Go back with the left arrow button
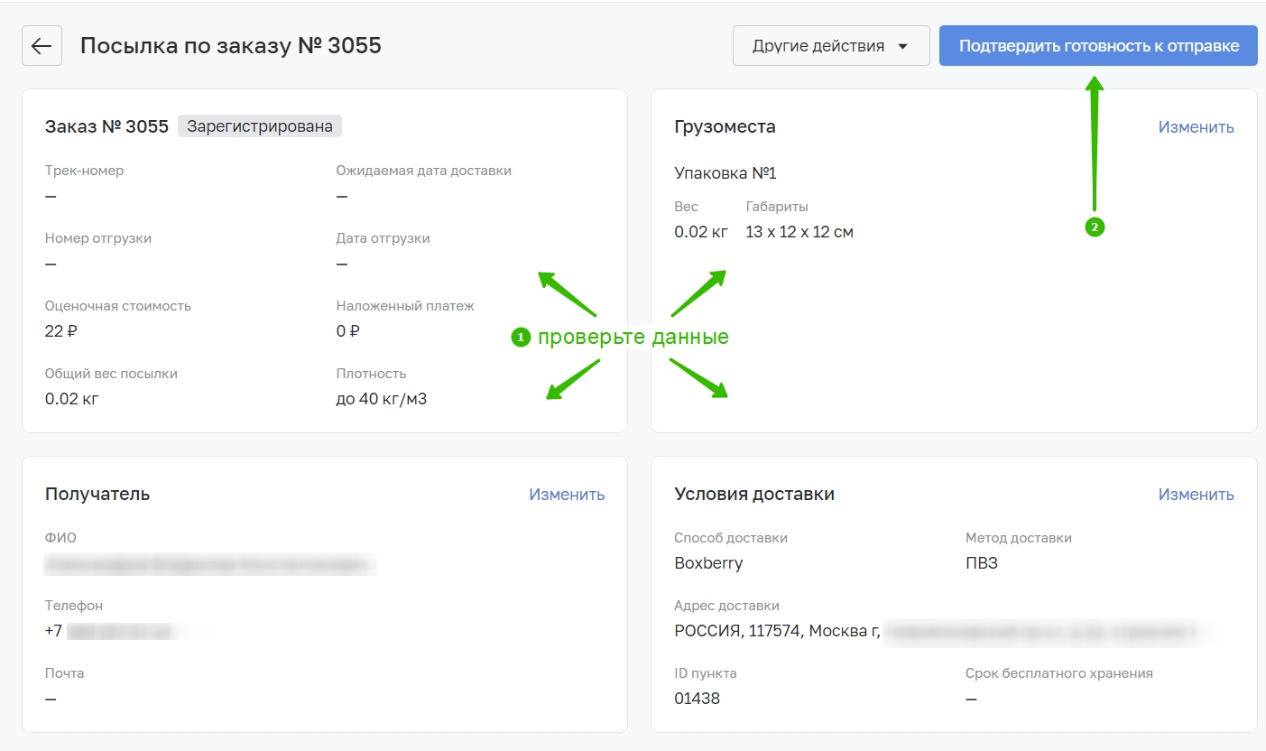 point(42,46)
